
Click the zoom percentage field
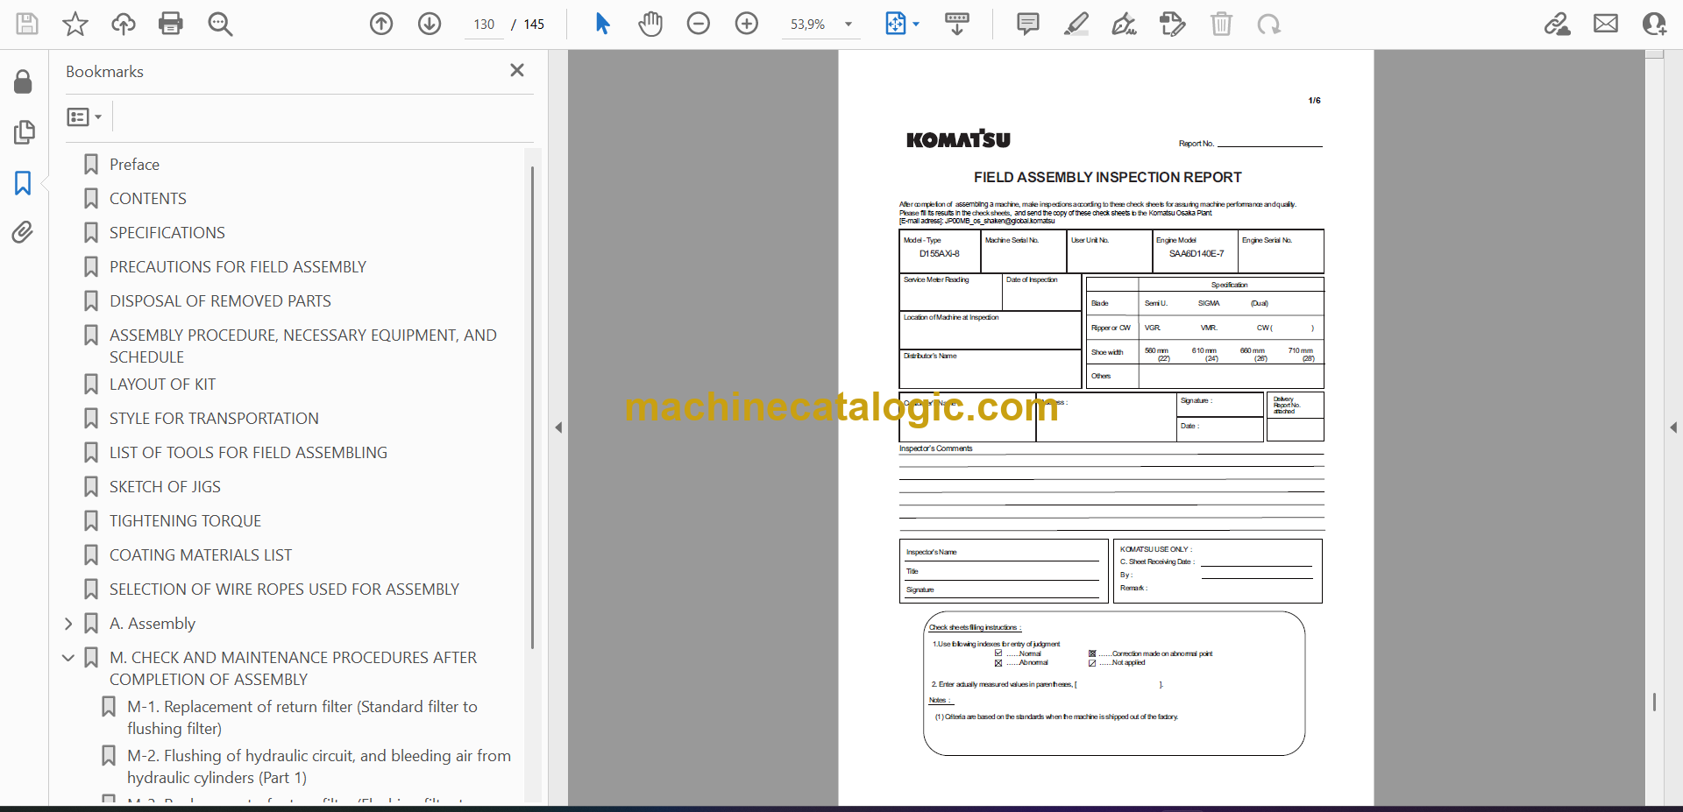pos(808,25)
